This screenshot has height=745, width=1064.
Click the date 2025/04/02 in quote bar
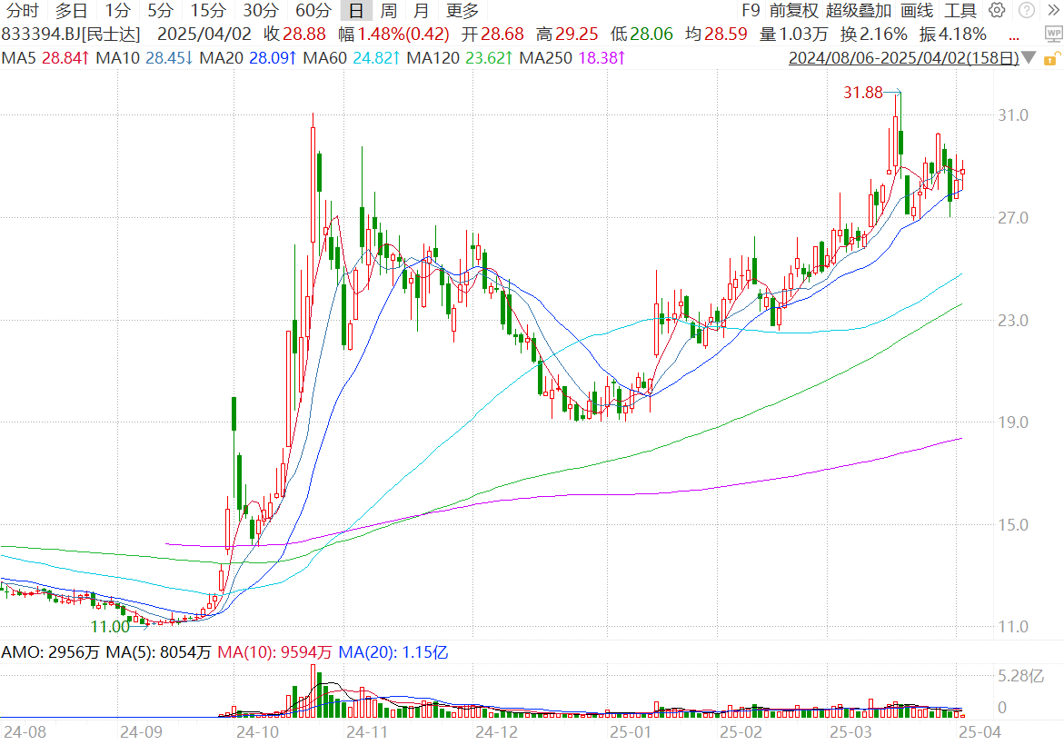point(204,34)
